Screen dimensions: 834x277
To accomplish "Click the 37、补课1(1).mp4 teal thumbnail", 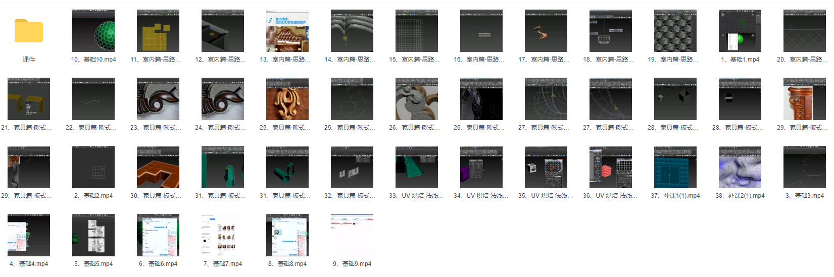I will pos(675,167).
